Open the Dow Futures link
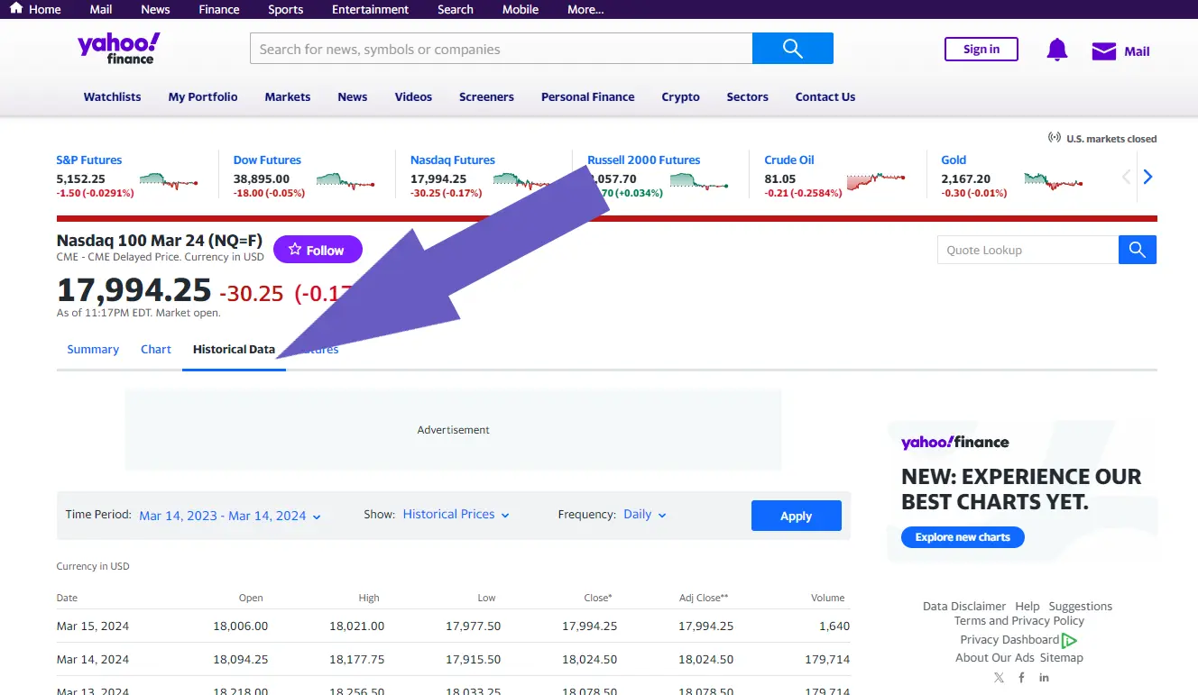The width and height of the screenshot is (1198, 695). coord(267,160)
